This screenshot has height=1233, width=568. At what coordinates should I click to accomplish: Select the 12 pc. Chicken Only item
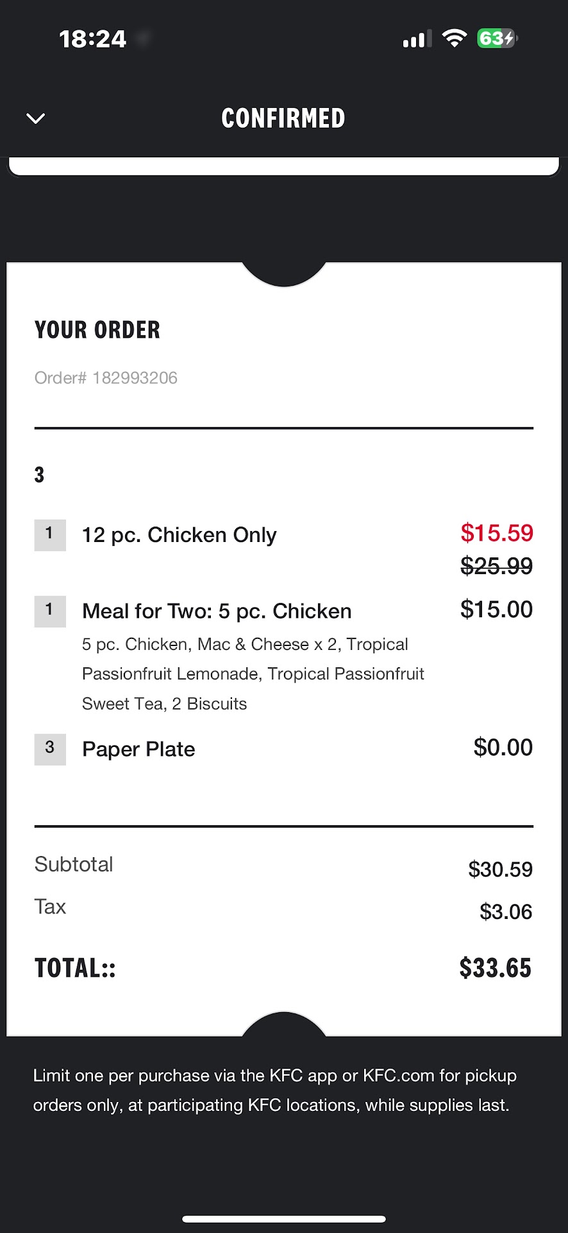tap(180, 535)
